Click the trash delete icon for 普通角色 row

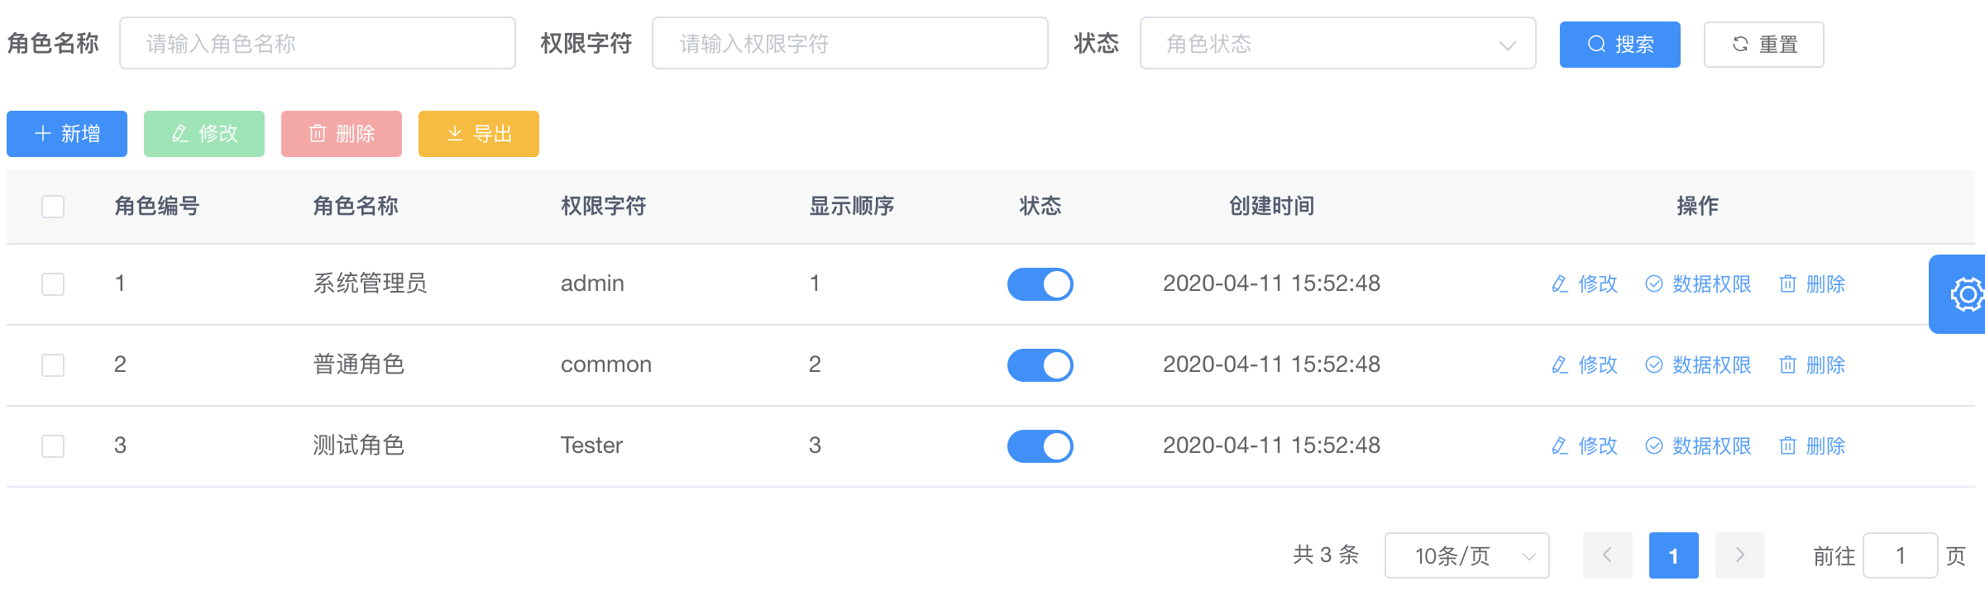1787,365
